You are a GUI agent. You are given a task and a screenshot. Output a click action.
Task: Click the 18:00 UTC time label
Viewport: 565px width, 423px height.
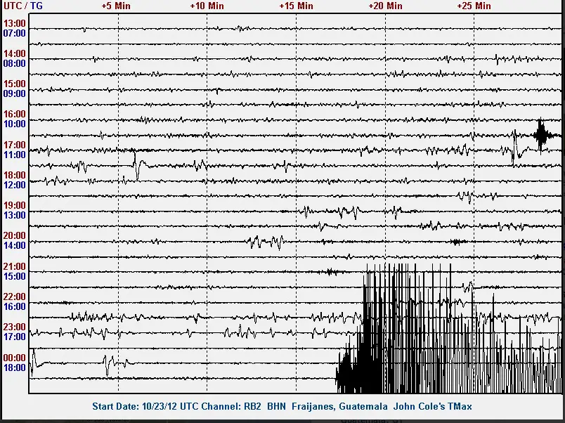tap(15, 176)
